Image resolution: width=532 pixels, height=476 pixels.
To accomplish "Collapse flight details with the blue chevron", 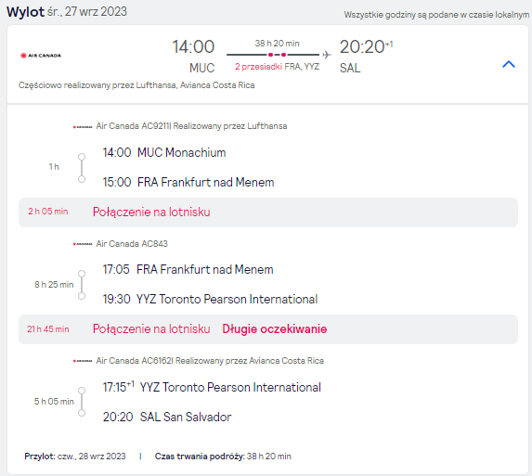I will point(509,64).
